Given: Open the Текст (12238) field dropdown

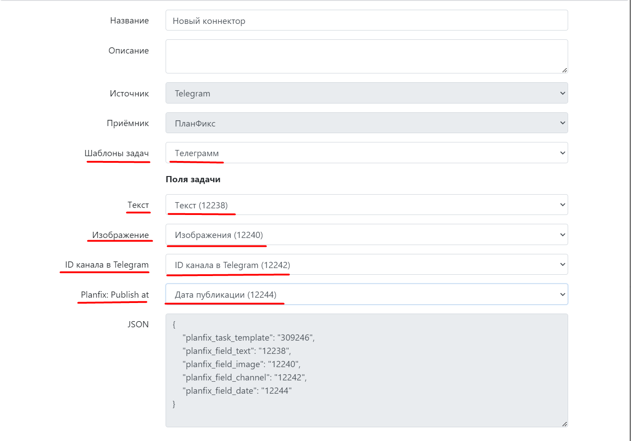Looking at the screenshot, I should [367, 205].
